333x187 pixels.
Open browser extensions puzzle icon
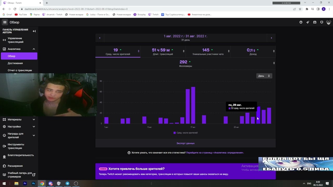point(307,9)
